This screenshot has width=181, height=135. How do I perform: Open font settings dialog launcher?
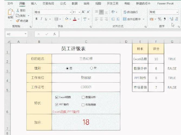90,27
